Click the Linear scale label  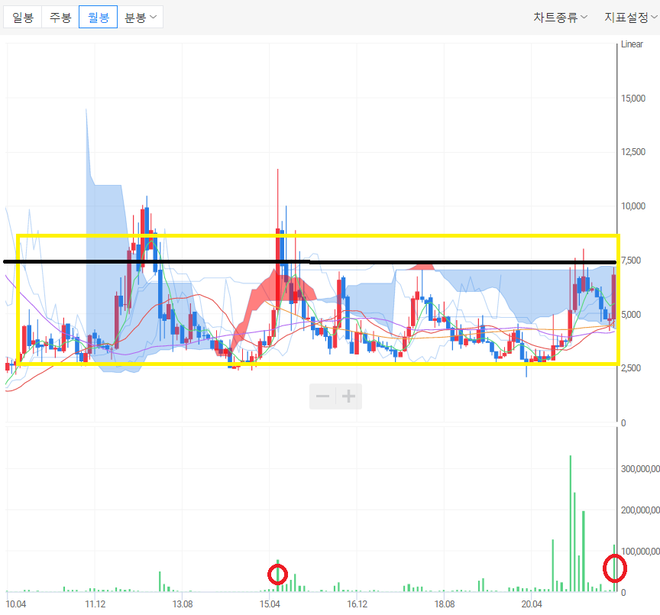[632, 44]
